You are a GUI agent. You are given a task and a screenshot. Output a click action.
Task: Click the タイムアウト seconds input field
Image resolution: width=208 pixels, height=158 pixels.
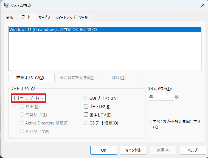(160, 97)
